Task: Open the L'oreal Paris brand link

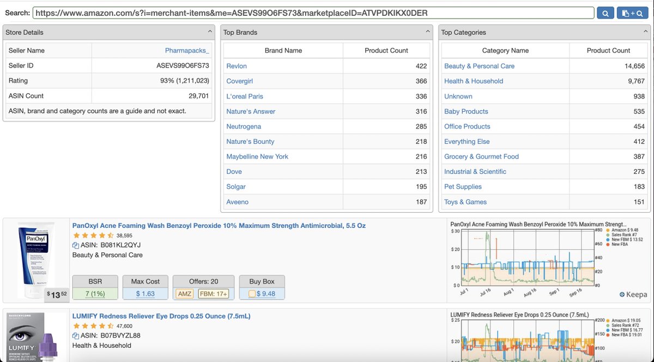Action: click(x=245, y=96)
